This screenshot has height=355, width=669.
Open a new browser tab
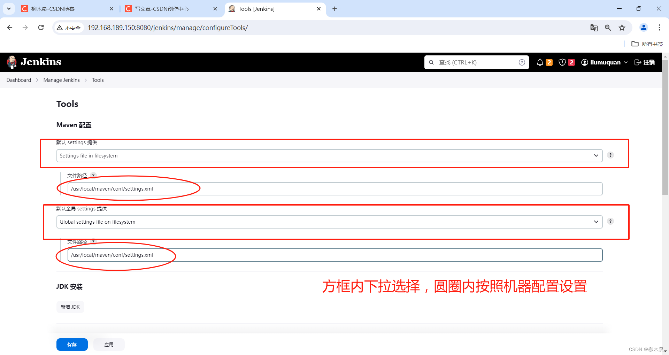click(x=334, y=9)
